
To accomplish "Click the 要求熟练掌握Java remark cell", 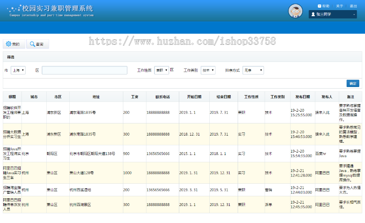I will pos(350,153).
